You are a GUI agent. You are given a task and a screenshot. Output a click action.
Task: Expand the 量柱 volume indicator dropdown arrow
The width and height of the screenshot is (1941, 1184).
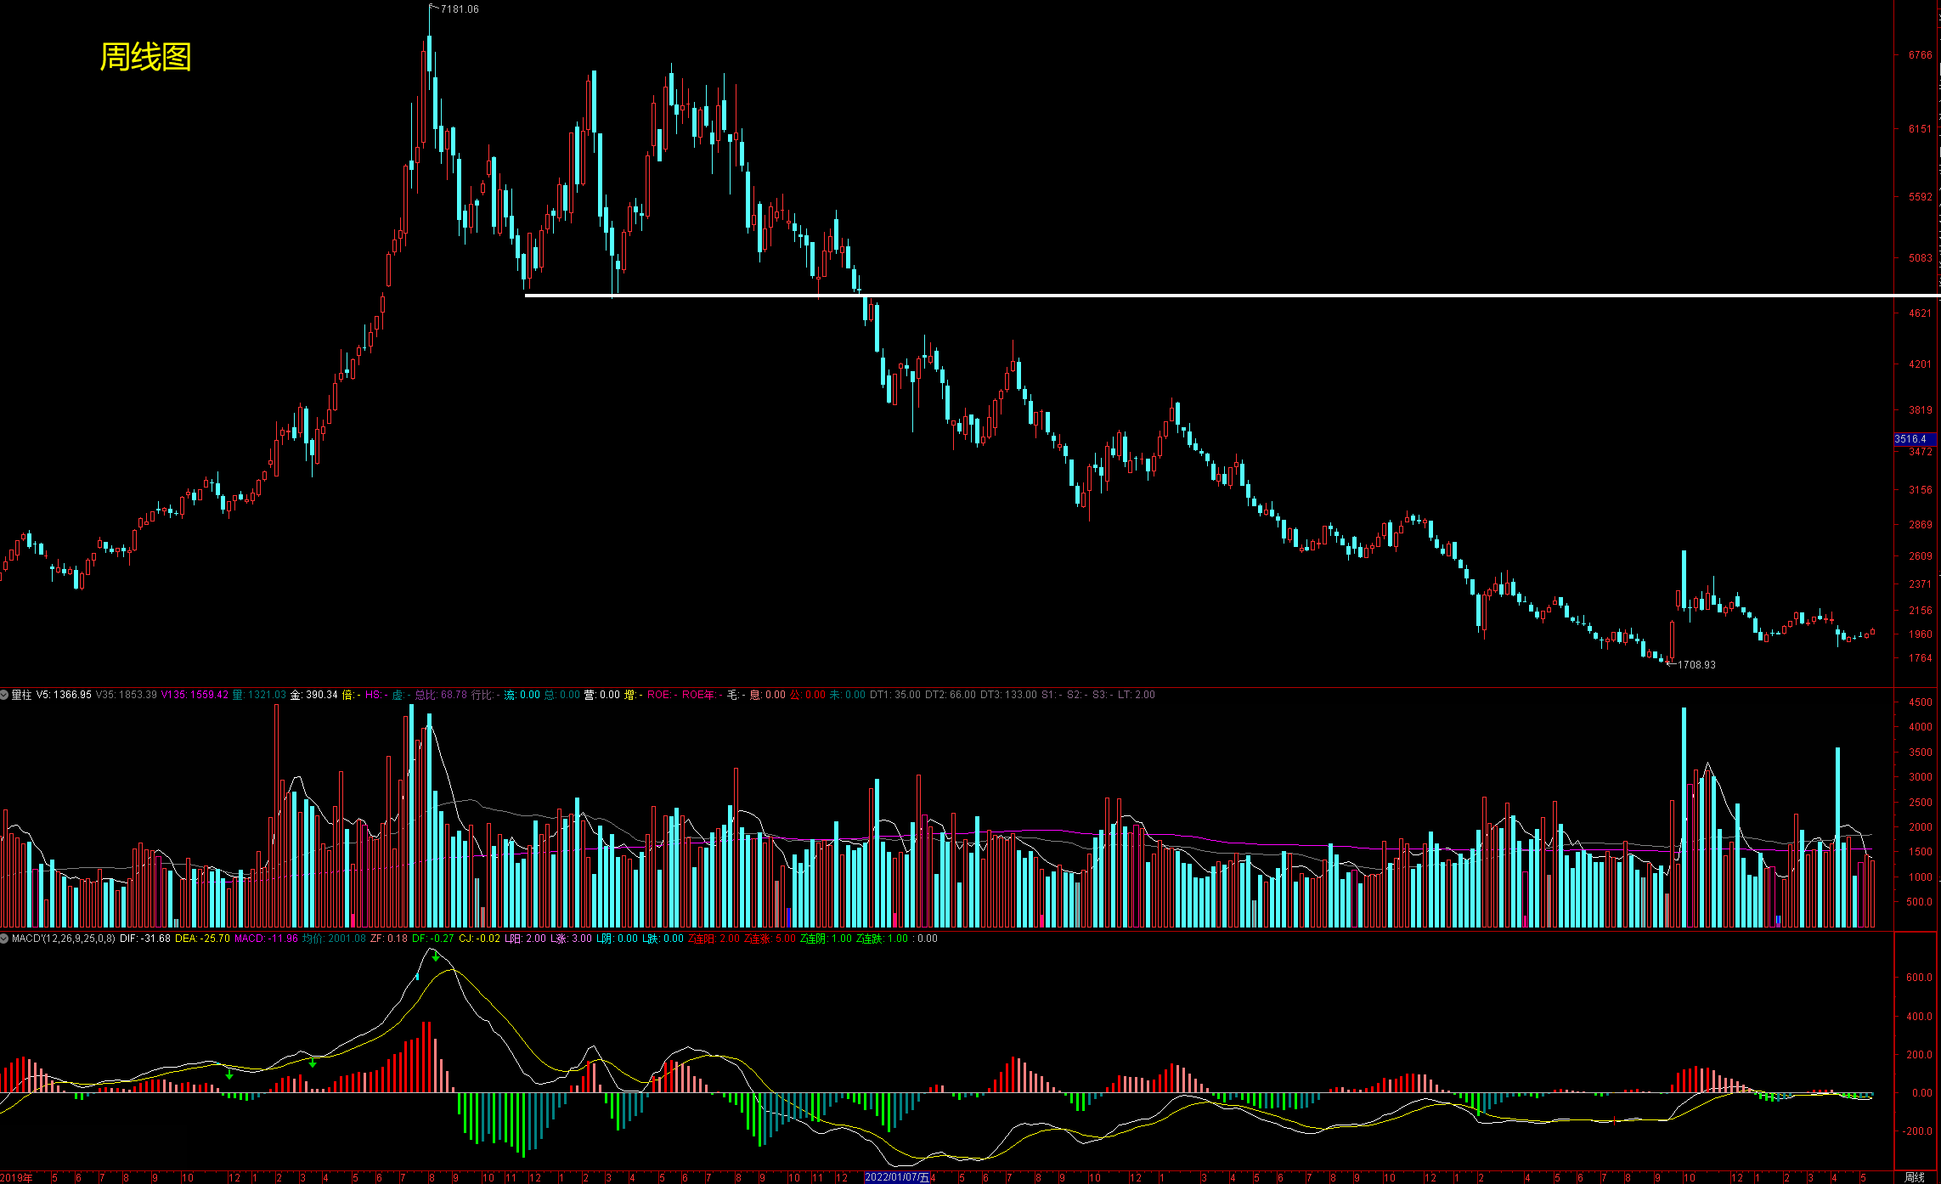pos(4,695)
